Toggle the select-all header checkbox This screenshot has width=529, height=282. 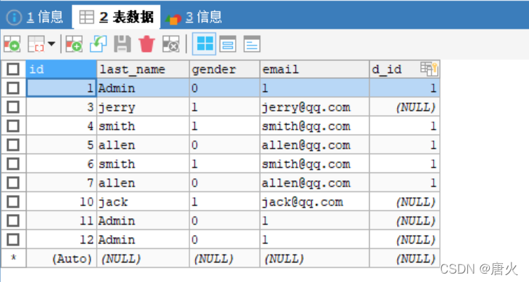coord(13,69)
